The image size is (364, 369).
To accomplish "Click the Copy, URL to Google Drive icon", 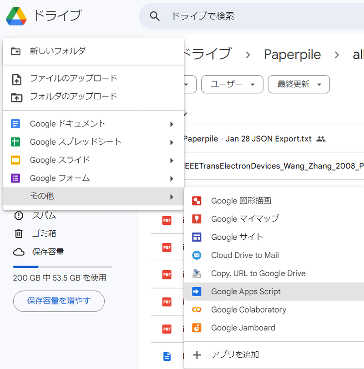I will tap(197, 273).
